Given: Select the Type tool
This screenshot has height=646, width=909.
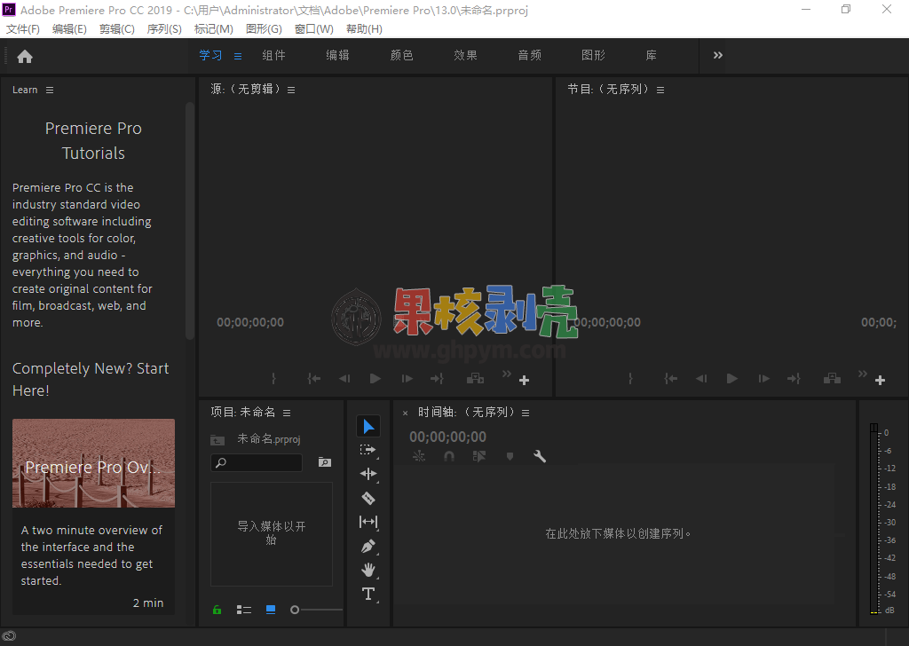Looking at the screenshot, I should coord(368,594).
